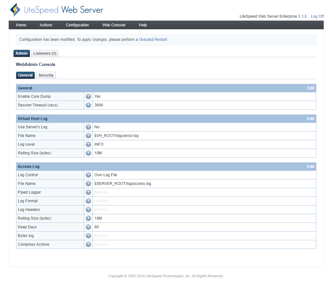Image resolution: width=334 pixels, height=292 pixels.
Task: Open the Log Headers help icon
Action: click(88, 210)
